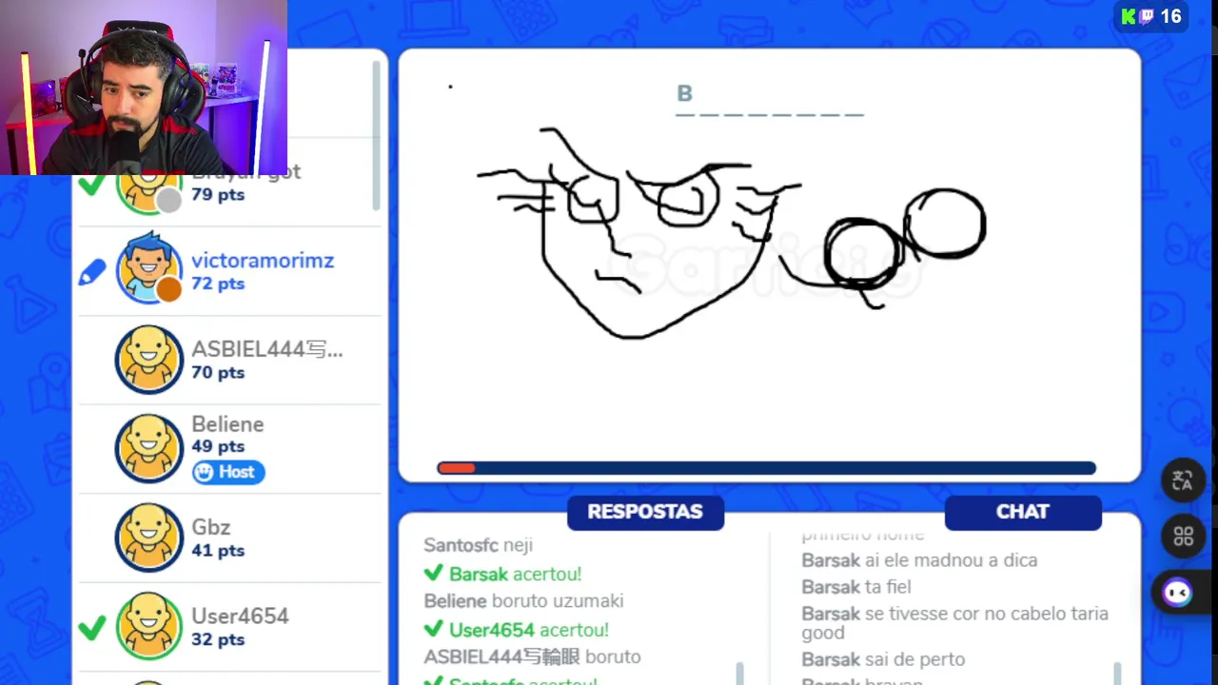Click the pencil drawer icon beside victoramorimz
The width and height of the screenshot is (1218, 685).
pos(92,273)
